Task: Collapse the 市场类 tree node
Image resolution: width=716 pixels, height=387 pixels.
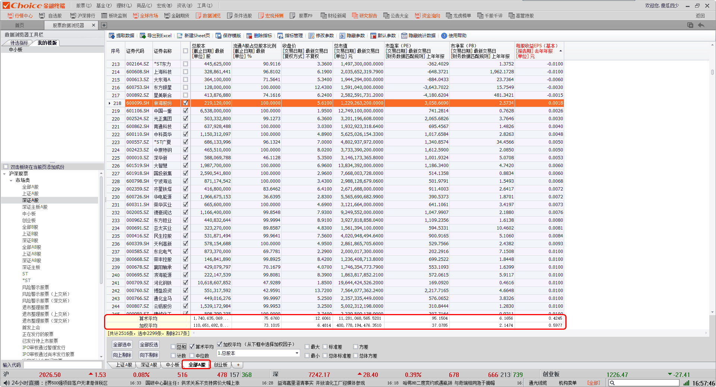Action: coord(11,180)
